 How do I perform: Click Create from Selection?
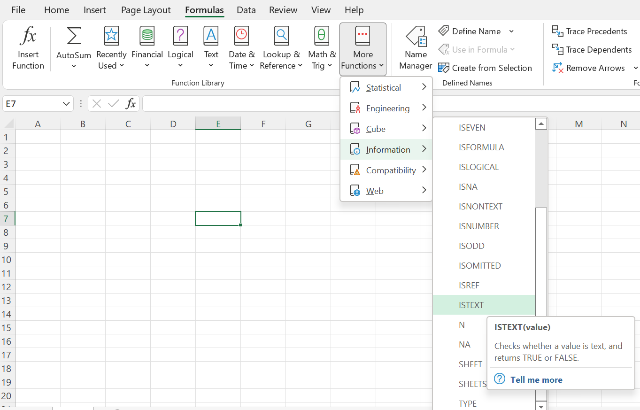click(x=485, y=68)
